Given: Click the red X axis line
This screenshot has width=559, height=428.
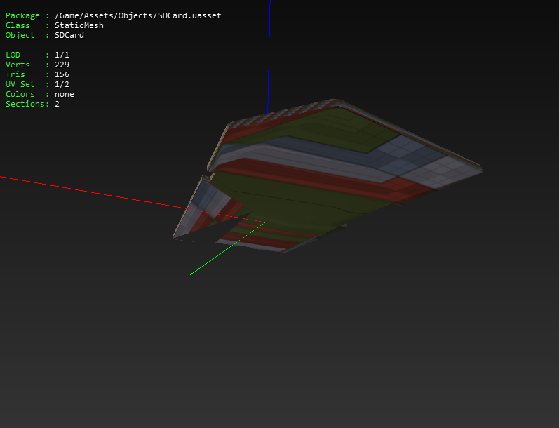Looking at the screenshot, I should click(x=93, y=192).
